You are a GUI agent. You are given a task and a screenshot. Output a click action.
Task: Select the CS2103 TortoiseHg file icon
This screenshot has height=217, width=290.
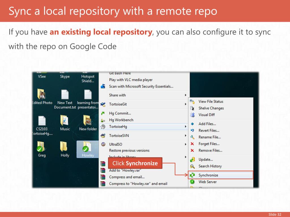42,125
